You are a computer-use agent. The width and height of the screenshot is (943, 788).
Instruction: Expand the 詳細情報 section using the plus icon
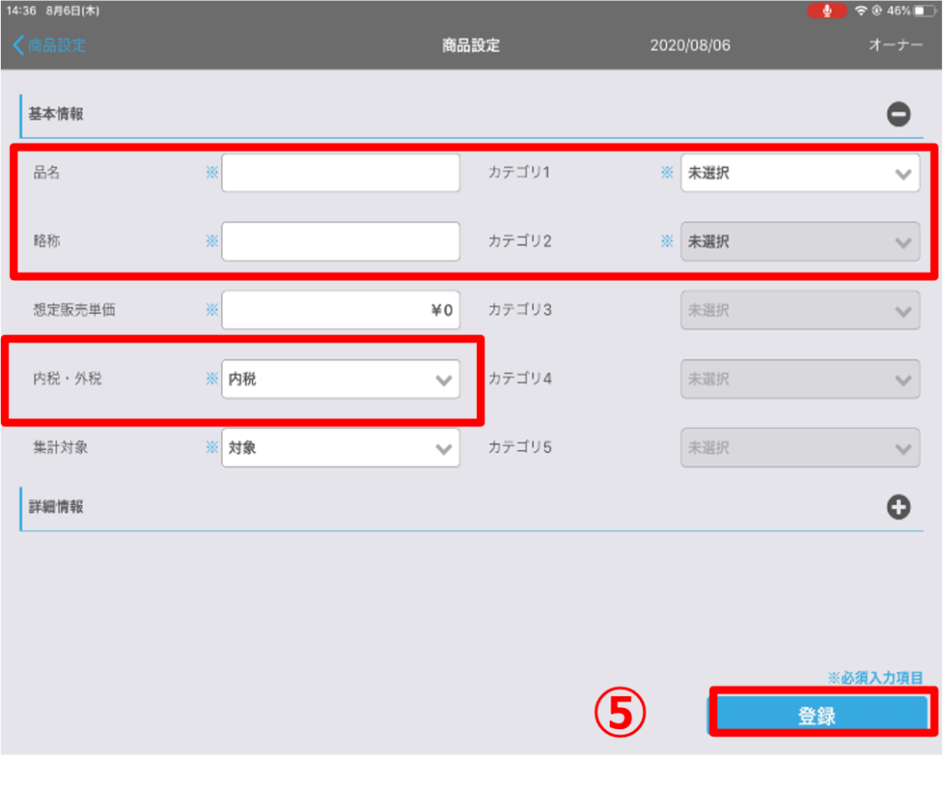(898, 506)
